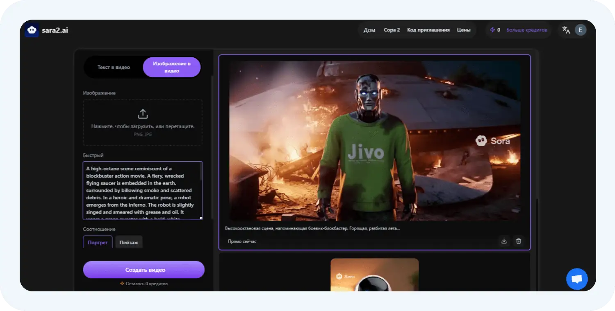Click the upload arrow icon
Viewport: 615px width, 311px height.
coord(143,114)
